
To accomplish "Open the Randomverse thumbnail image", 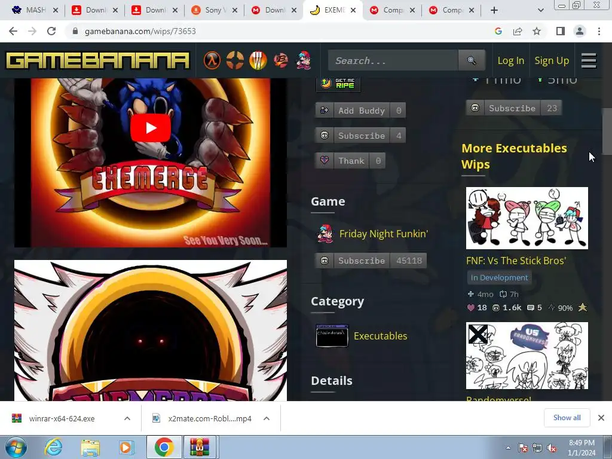I will pyautogui.click(x=527, y=355).
